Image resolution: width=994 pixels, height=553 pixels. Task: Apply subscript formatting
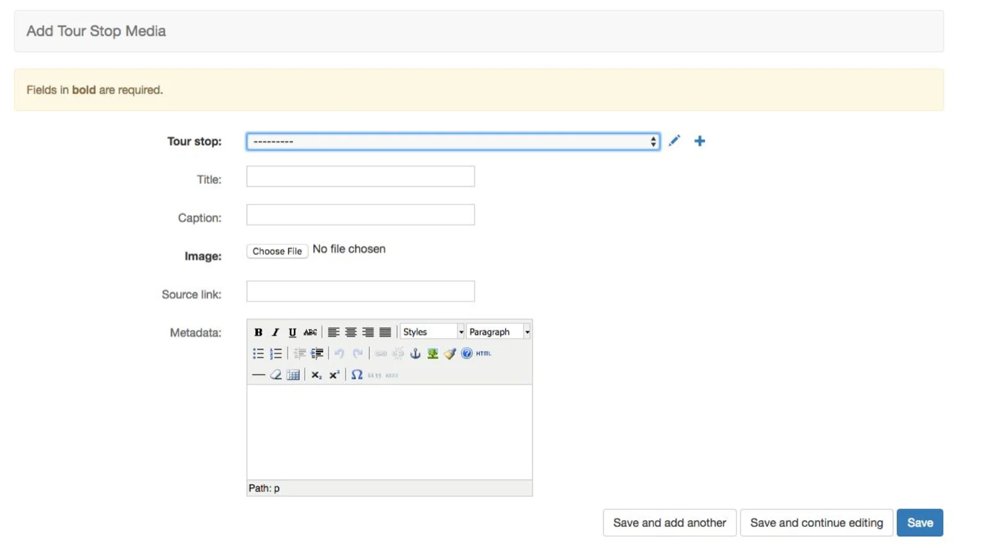click(316, 375)
